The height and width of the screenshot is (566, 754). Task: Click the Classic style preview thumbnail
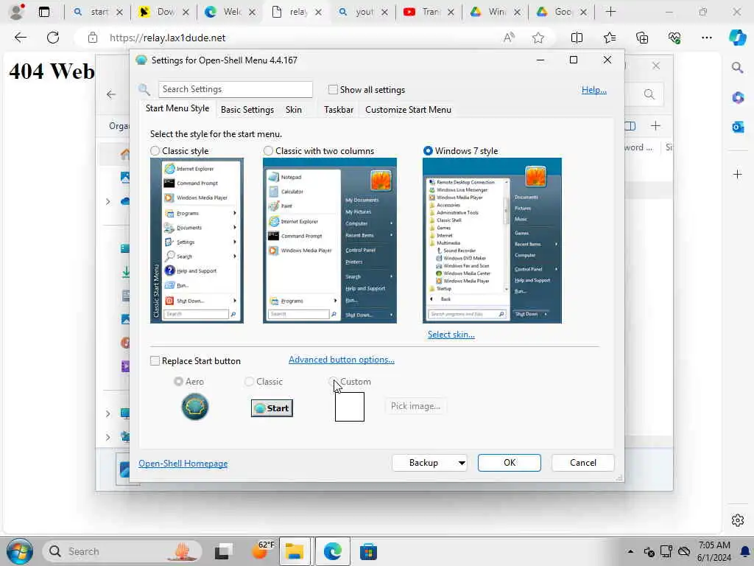click(197, 241)
